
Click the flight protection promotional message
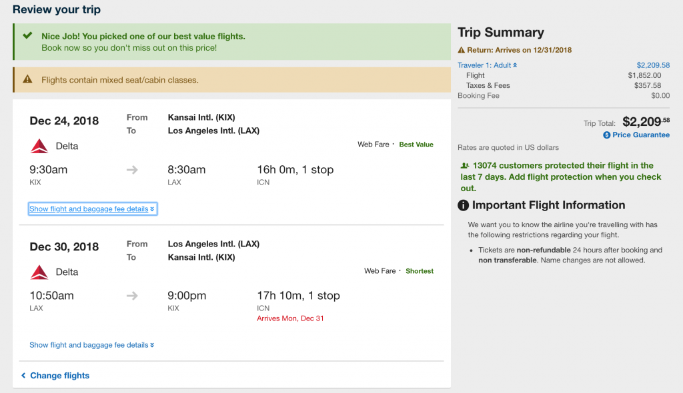click(561, 177)
